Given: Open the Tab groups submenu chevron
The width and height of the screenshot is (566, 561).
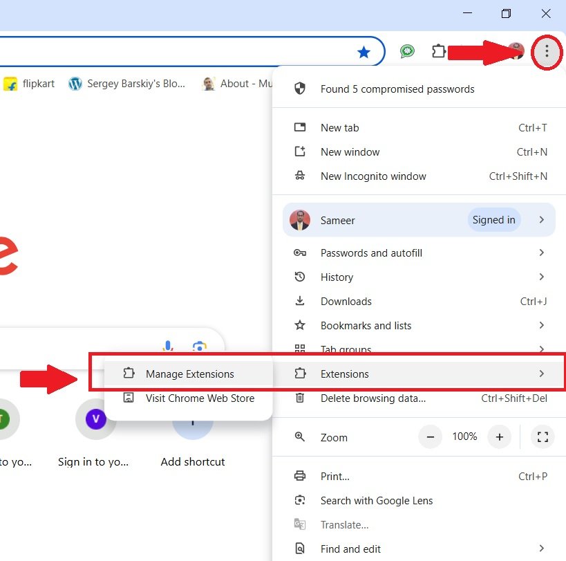Looking at the screenshot, I should pyautogui.click(x=541, y=349).
